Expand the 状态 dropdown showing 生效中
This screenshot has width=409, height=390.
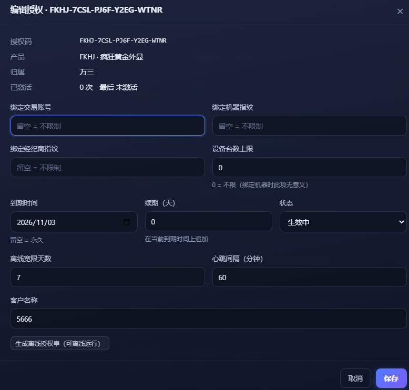(343, 222)
